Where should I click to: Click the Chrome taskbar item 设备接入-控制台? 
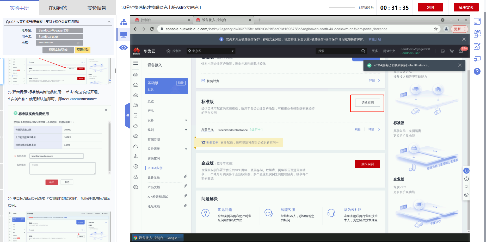tap(157, 238)
